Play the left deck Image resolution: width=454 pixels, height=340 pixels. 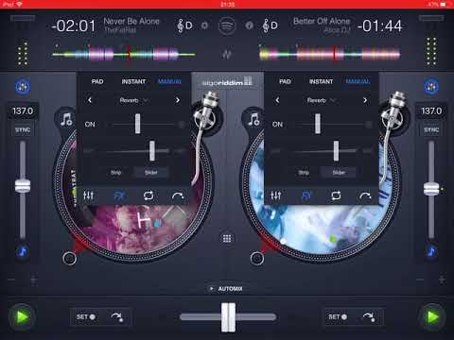tap(22, 316)
